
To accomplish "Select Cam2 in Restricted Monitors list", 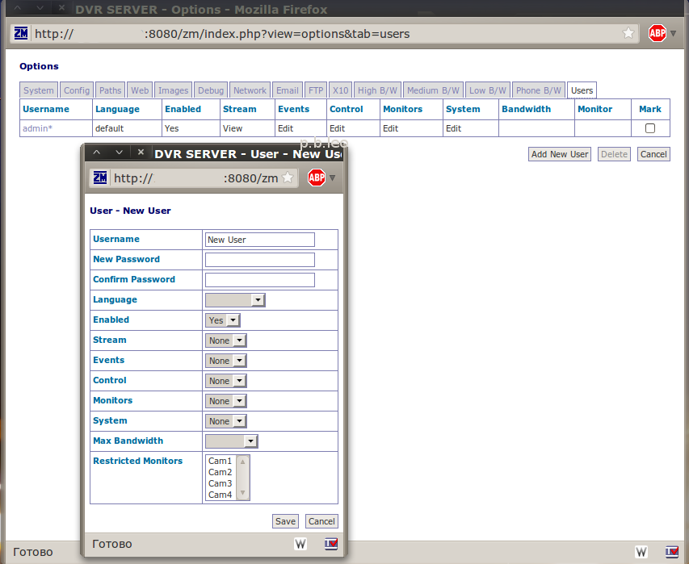I will click(220, 472).
